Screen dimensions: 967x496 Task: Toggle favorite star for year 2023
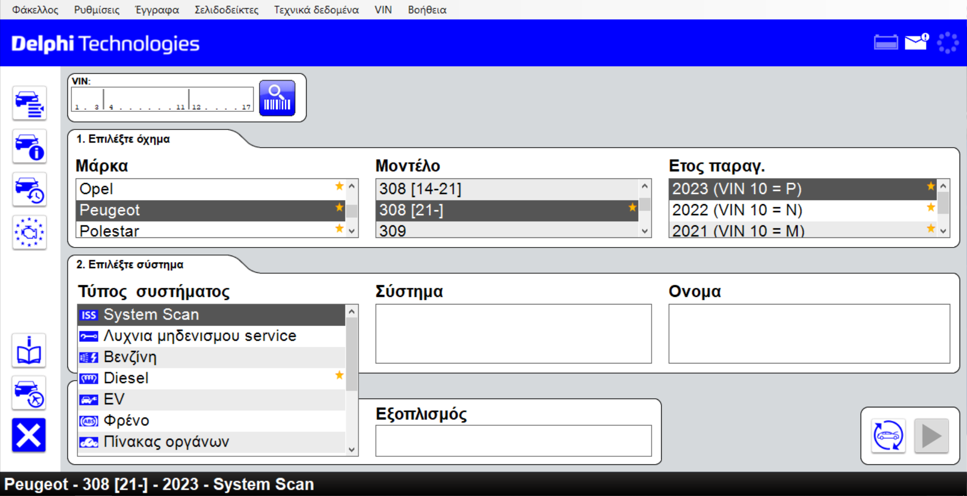coord(931,187)
